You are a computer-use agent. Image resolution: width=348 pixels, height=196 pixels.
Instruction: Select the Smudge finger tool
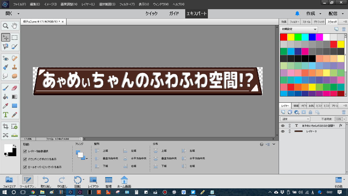click(x=6, y=76)
